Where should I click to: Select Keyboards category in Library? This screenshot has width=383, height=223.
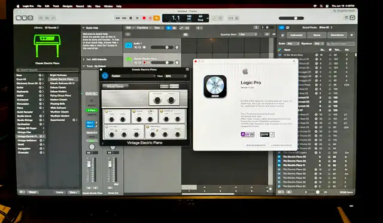point(23,91)
